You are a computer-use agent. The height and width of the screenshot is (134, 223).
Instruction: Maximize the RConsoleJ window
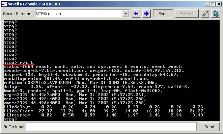click(x=213, y=4)
